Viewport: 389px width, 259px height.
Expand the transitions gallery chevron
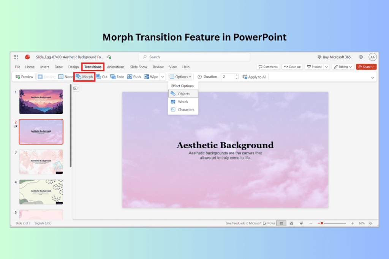coord(163,77)
